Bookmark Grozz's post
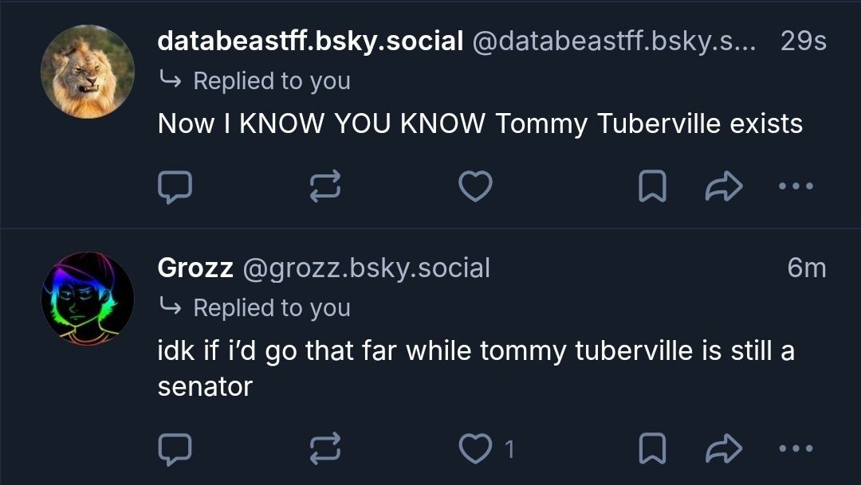This screenshot has height=485, width=861. pyautogui.click(x=653, y=449)
